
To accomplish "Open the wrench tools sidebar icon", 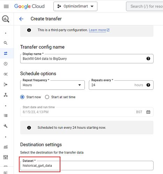I will click(6, 126).
